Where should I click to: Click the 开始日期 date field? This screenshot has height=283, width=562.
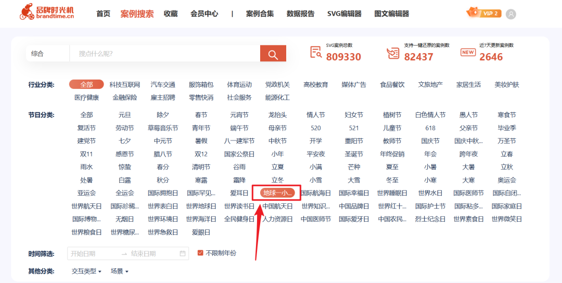pyautogui.click(x=83, y=254)
